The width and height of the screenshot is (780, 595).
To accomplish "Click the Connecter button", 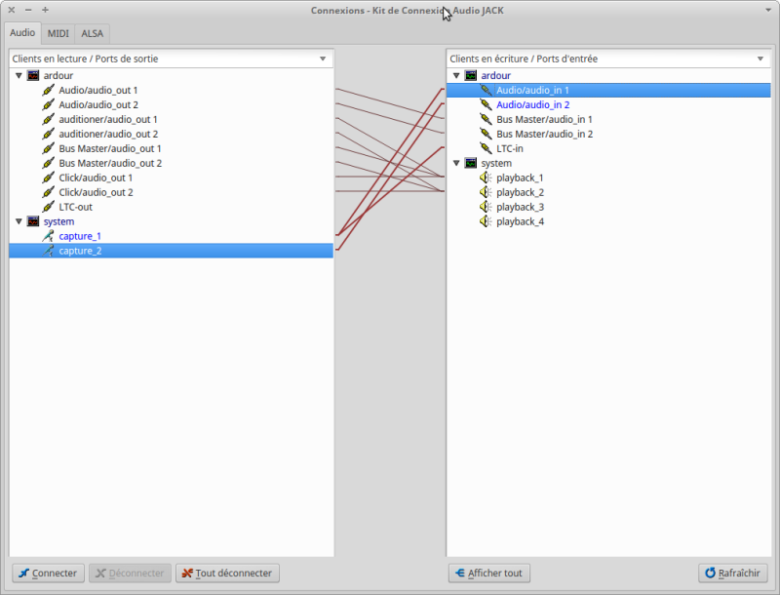I will click(48, 574).
